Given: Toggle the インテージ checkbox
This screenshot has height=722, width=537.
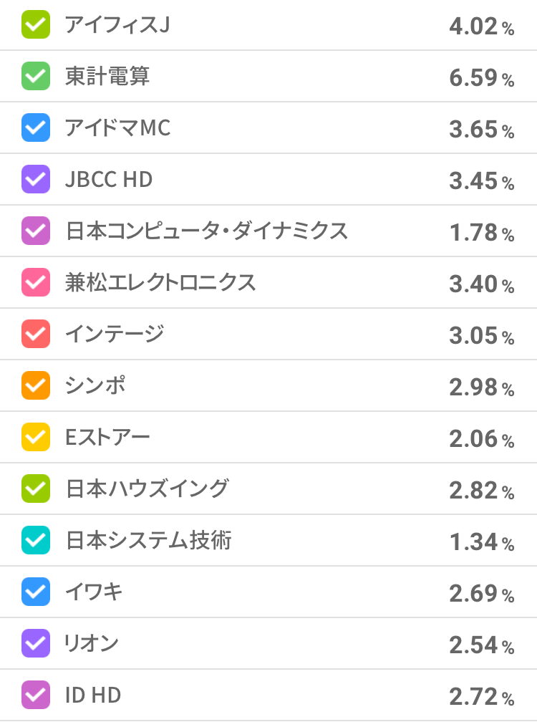Looking at the screenshot, I should 36,334.
